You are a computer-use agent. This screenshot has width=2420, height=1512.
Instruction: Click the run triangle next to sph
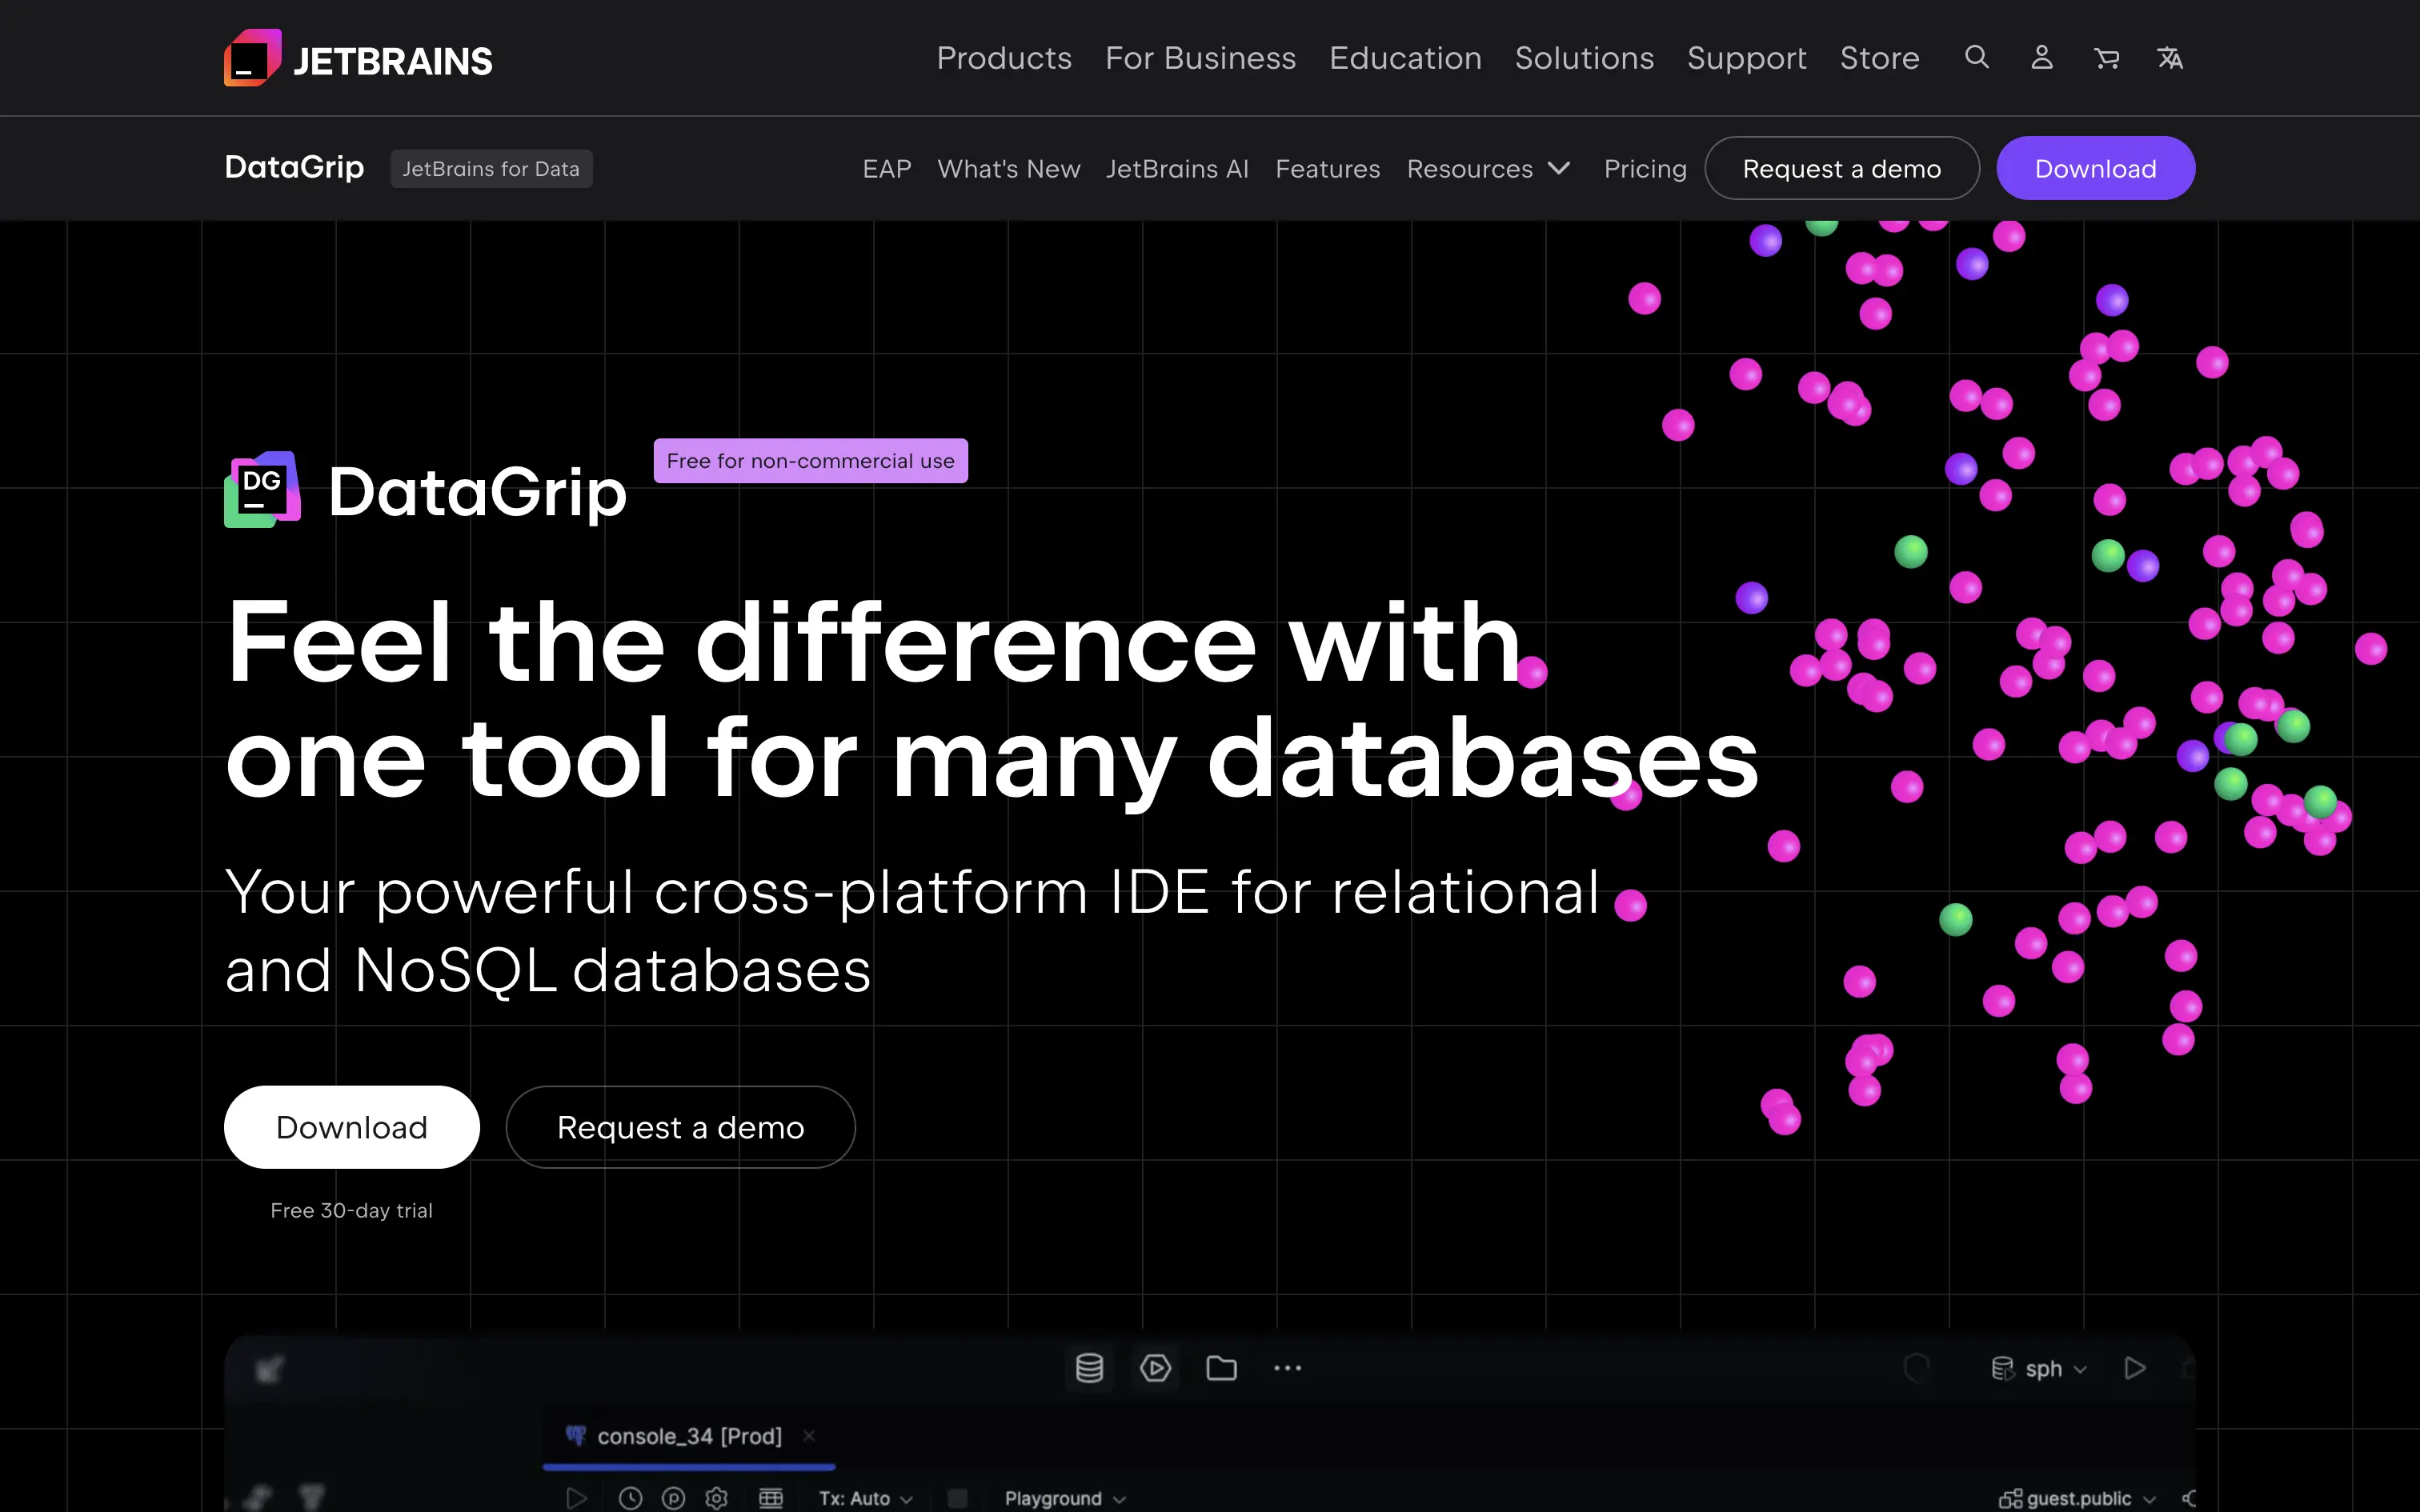tap(2135, 1368)
